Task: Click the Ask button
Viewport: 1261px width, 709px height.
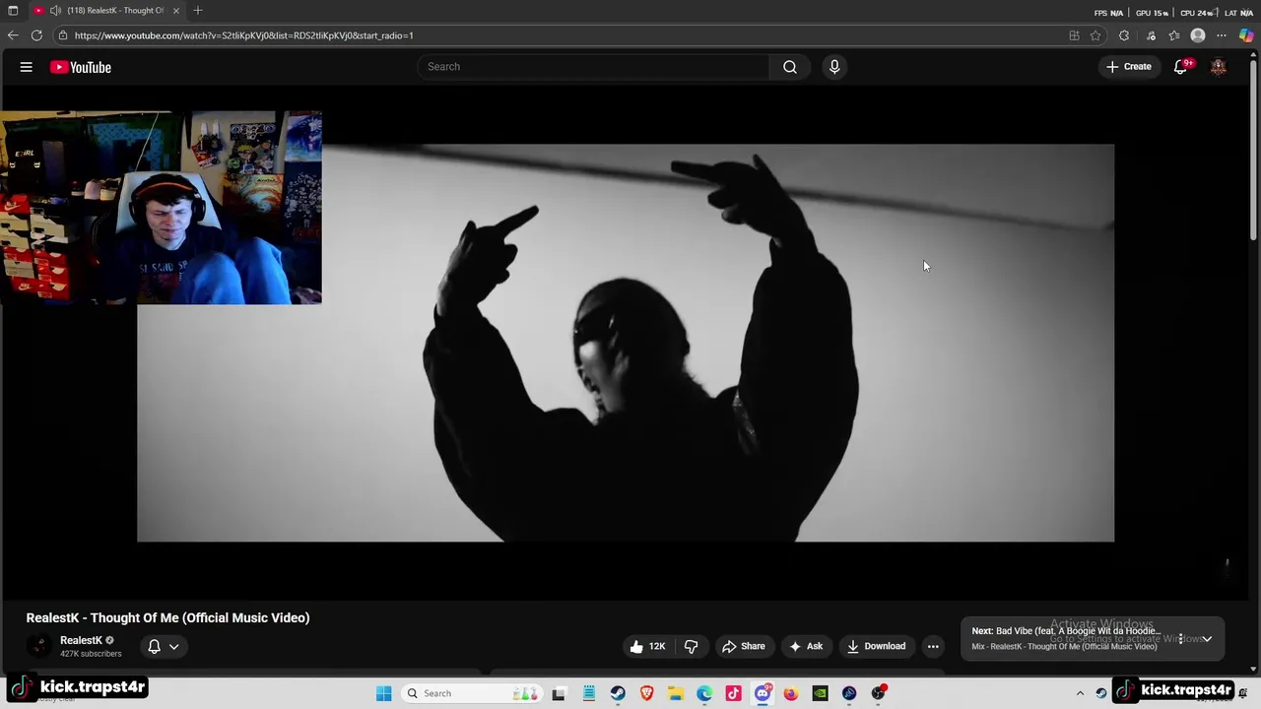Action: point(806,646)
